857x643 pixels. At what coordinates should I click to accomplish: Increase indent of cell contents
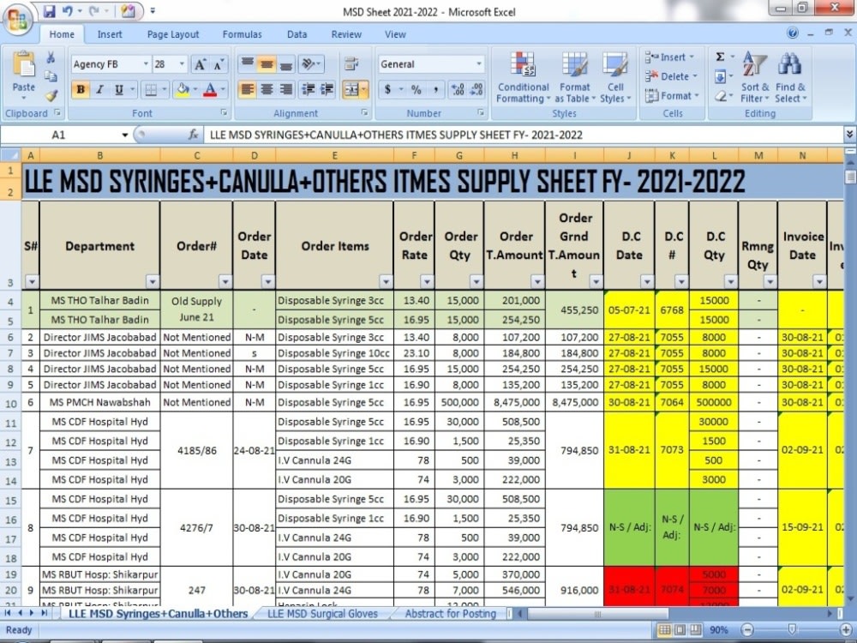tap(327, 90)
